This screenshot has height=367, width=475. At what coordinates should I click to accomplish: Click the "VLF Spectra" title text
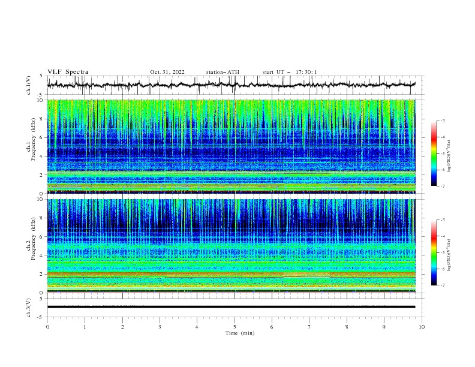[68, 72]
